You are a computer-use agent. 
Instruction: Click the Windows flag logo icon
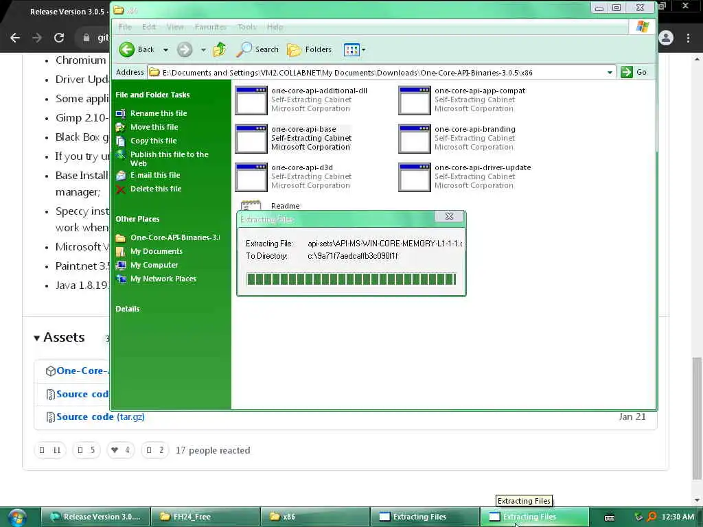(642, 27)
